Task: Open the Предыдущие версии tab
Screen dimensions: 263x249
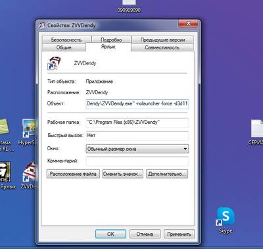Action: pyautogui.click(x=162, y=40)
